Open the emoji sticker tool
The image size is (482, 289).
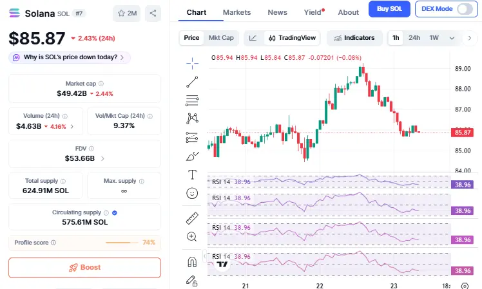coord(192,193)
